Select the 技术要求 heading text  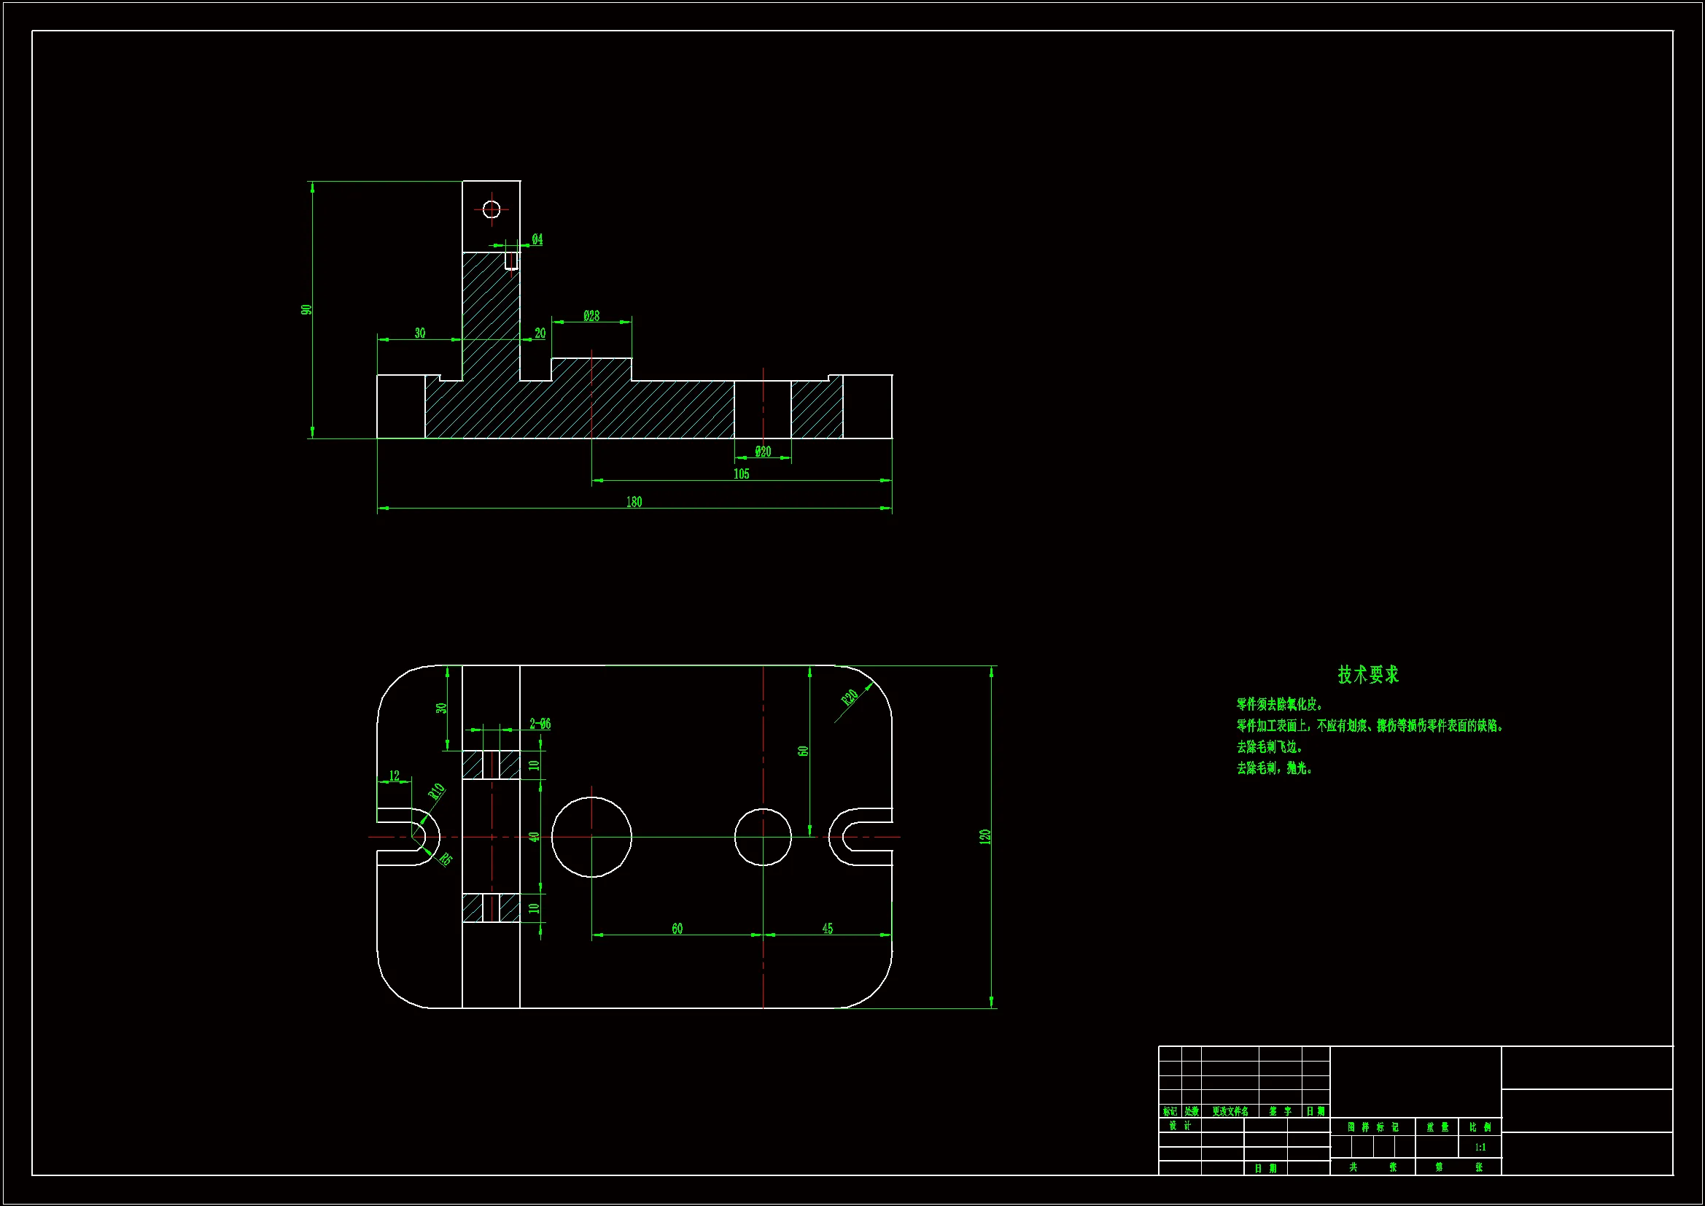click(1368, 675)
